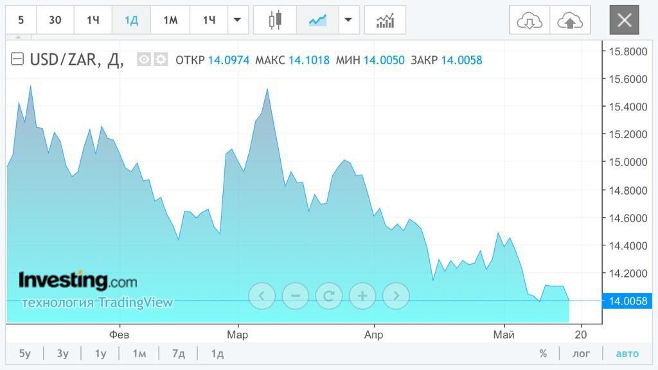Select the 30 minute interval tab

pos(55,20)
